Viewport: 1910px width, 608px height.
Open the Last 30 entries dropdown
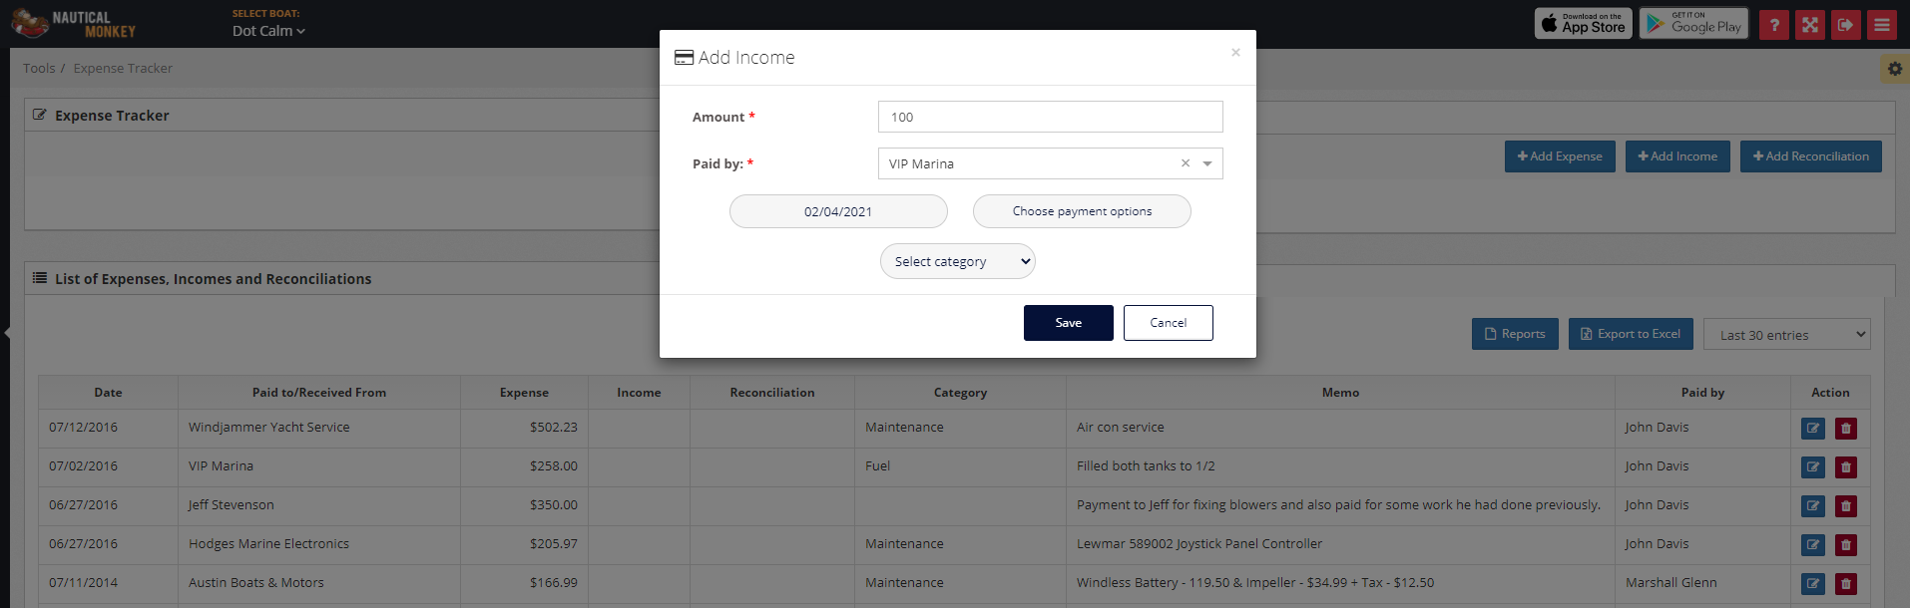click(1786, 335)
